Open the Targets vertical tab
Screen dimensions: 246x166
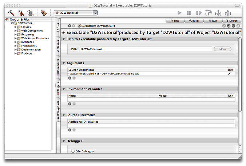[58, 89]
